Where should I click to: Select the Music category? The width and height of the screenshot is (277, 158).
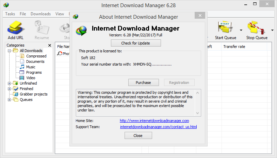click(x=31, y=67)
